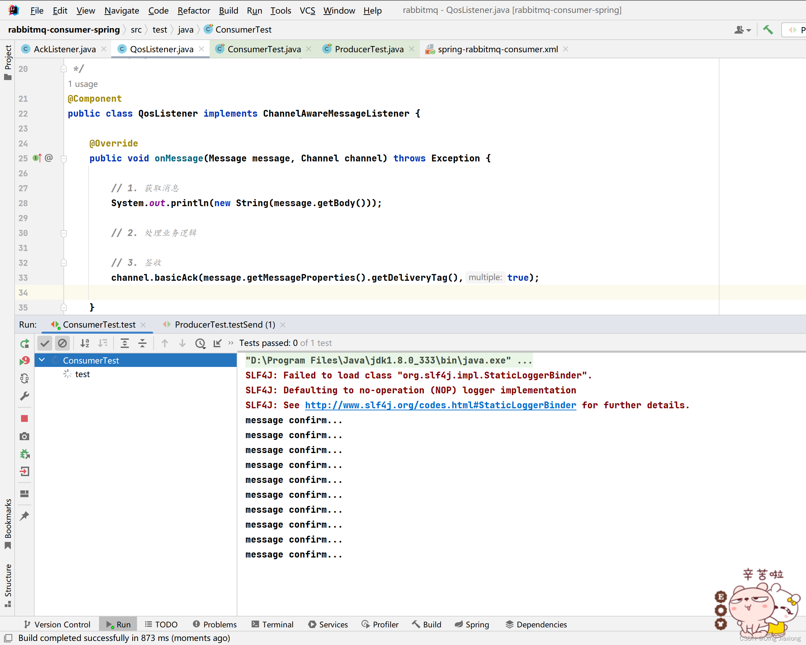Click Sort alphabetically icon in test toolbar

click(x=85, y=343)
